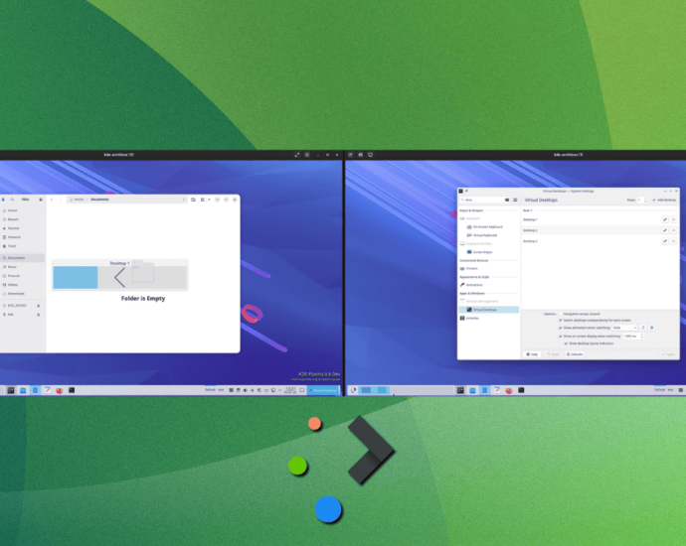Screen dimensions: 686x546
Task: Toggle Show desktop layout indicators
Action: 566,343
